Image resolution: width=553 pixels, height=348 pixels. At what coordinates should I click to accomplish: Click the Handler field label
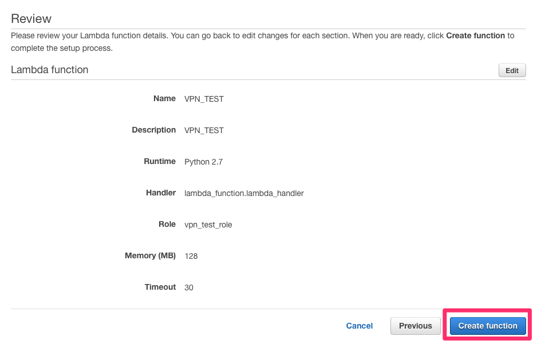[161, 193]
